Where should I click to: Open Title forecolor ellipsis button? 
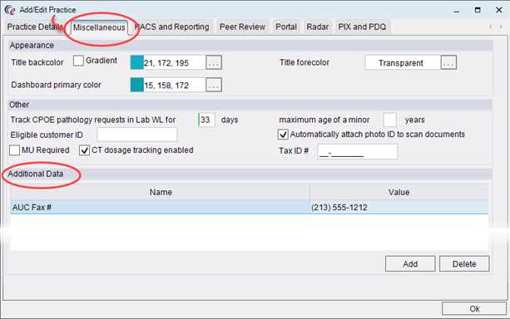pos(448,62)
